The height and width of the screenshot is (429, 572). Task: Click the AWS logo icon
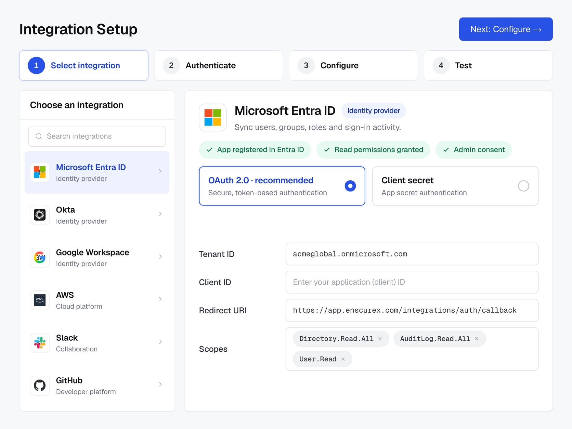click(40, 300)
